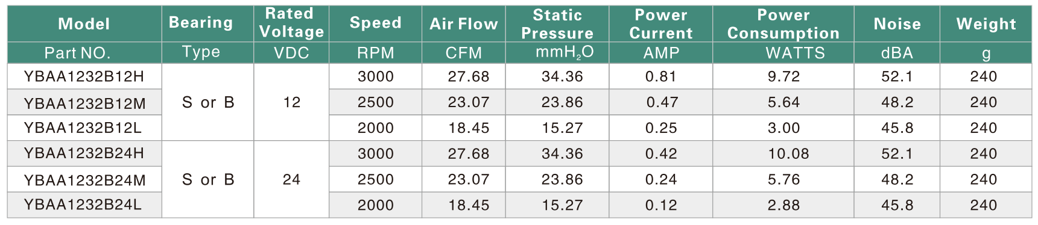Click part number YBAA1232B12L
Image resolution: width=1038 pixels, height=225 pixels.
click(x=83, y=128)
